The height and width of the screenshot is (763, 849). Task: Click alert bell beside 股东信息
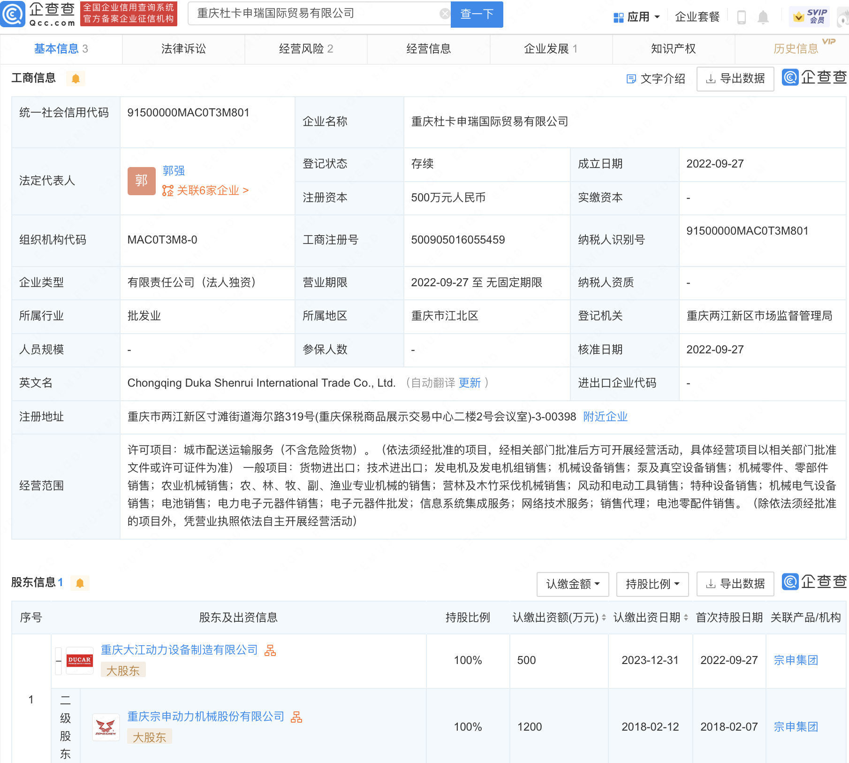[x=80, y=583]
